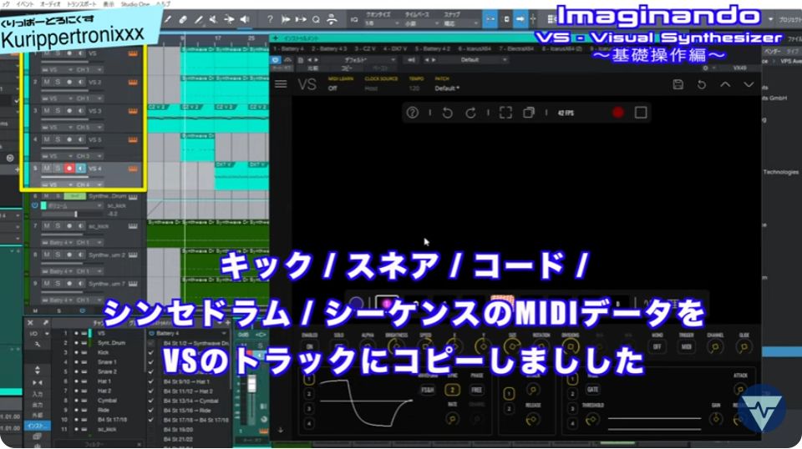The width and height of the screenshot is (802, 449).
Task: Switch to the 5 - Battery 4 2 tab
Action: 432,49
